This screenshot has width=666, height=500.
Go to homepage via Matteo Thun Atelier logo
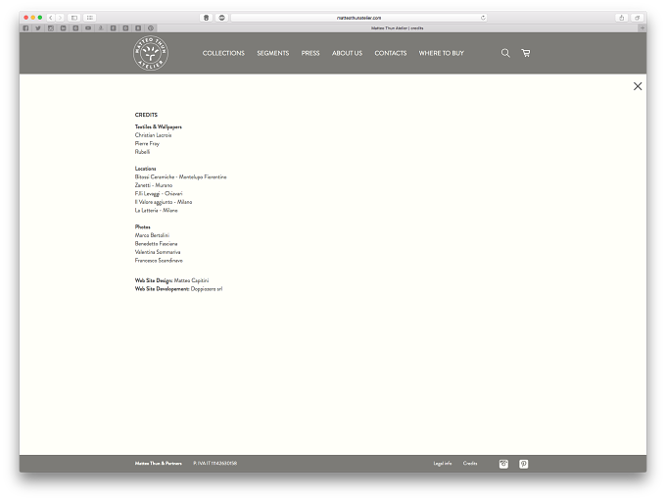click(x=151, y=53)
